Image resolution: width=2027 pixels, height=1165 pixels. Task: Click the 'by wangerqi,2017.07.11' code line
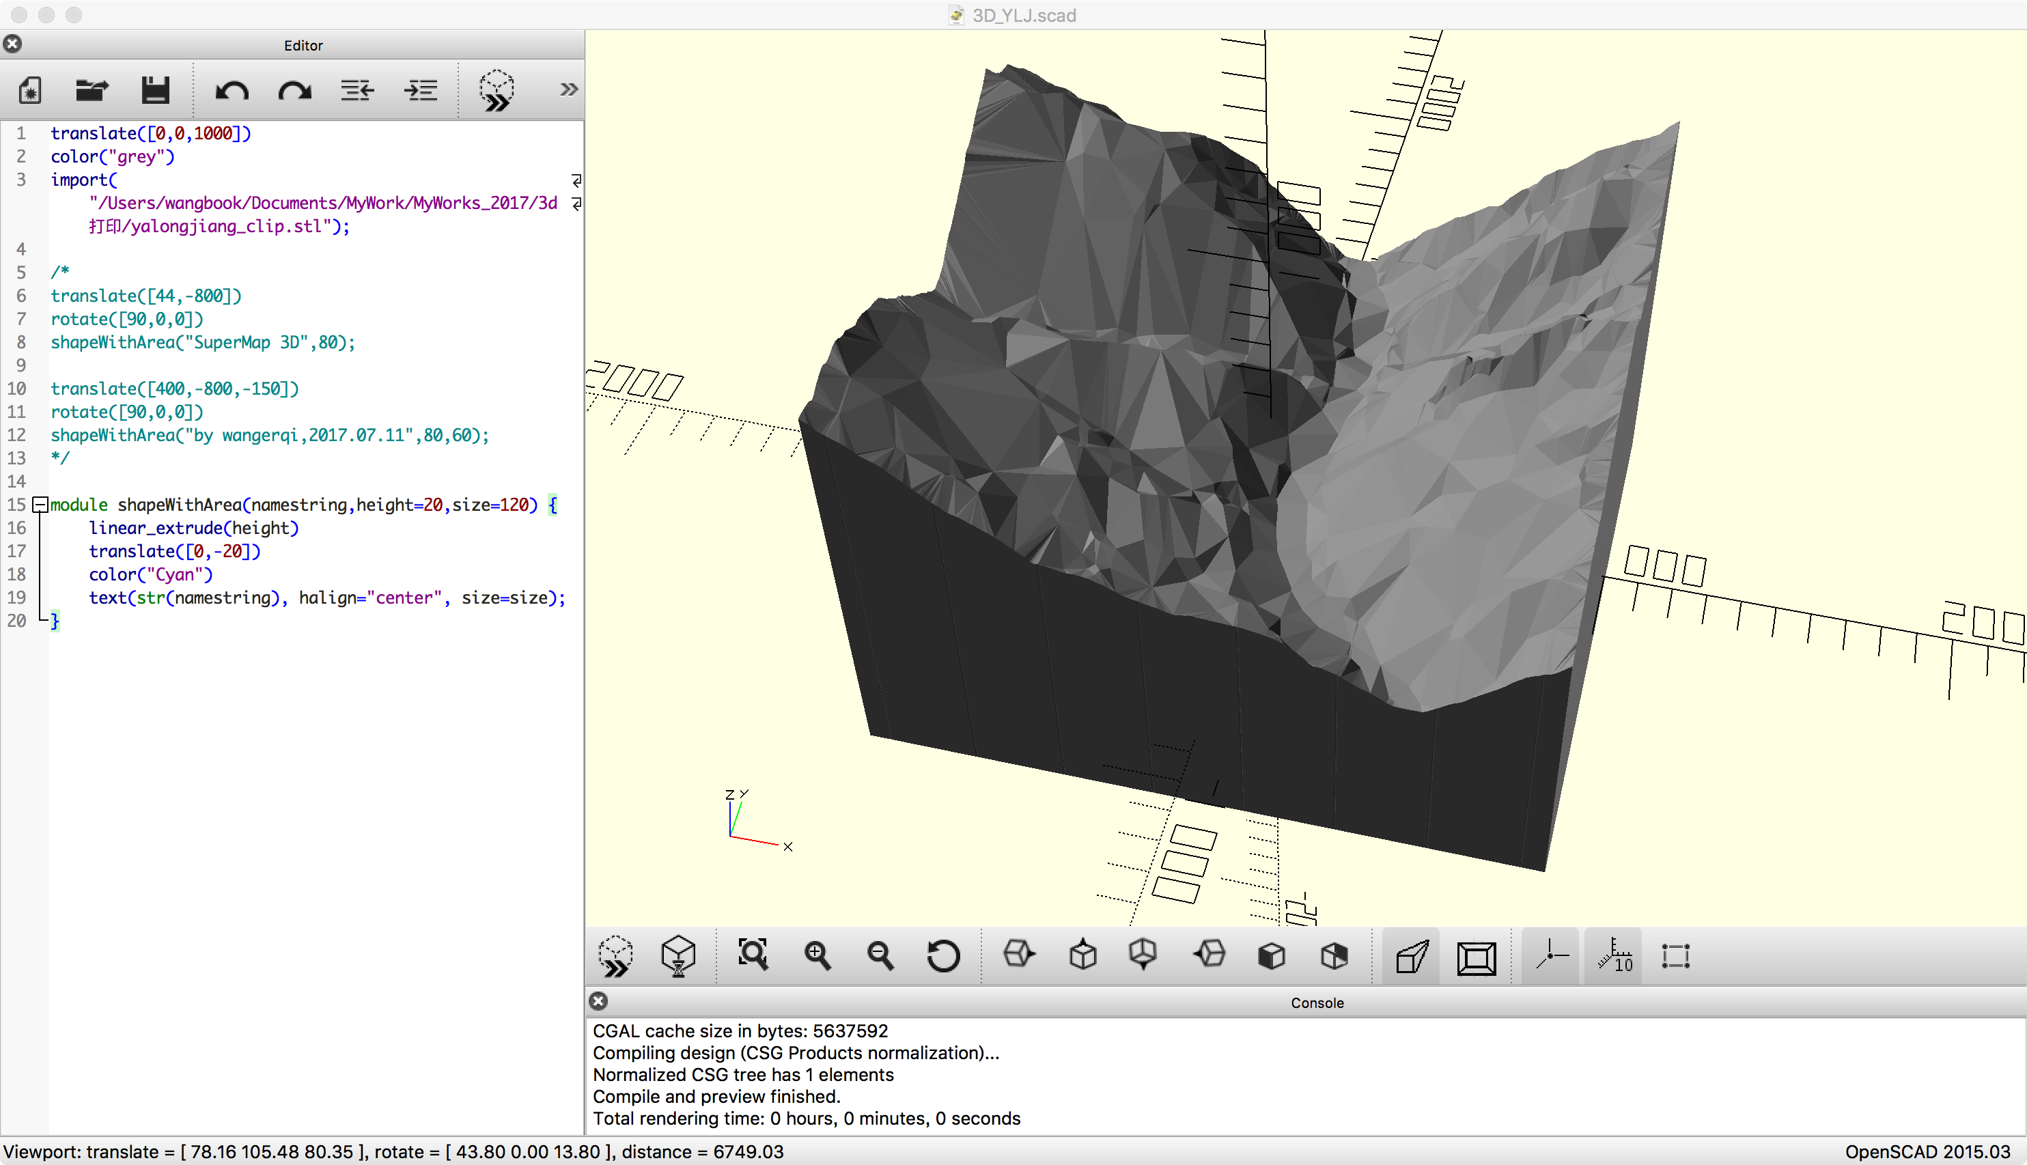tap(270, 435)
